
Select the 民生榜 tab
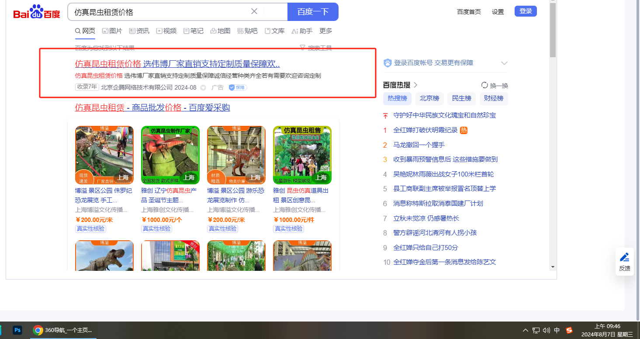tap(462, 98)
